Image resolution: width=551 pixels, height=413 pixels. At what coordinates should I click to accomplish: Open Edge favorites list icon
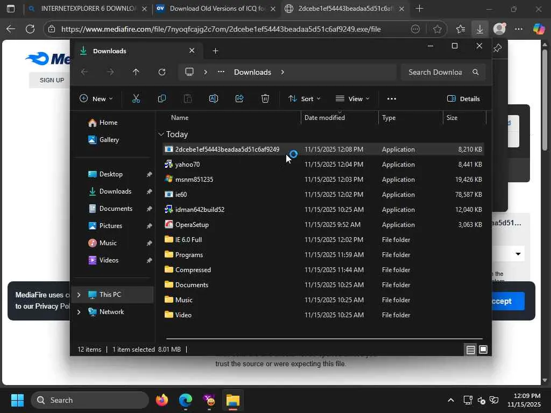461,29
